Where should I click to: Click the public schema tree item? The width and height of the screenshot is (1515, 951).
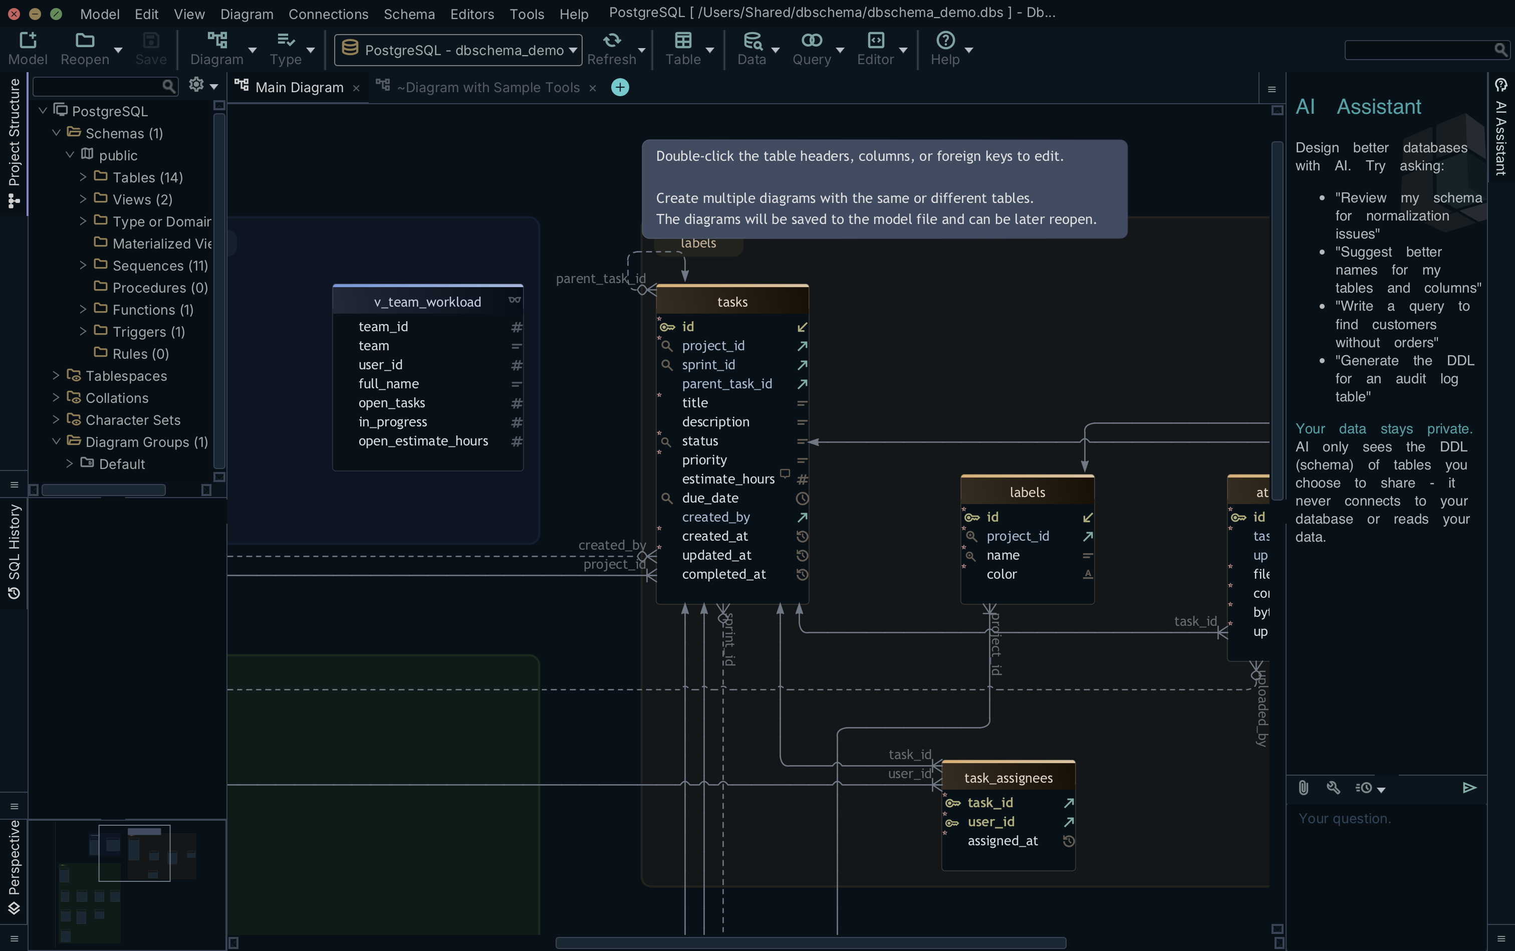point(118,155)
